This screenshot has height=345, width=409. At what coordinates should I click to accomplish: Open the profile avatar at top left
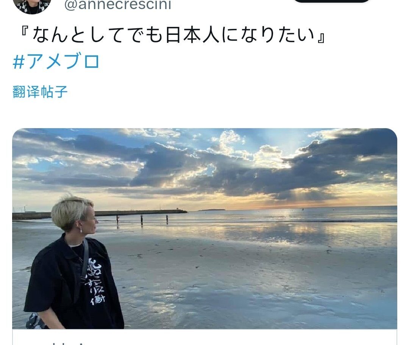(32, 6)
